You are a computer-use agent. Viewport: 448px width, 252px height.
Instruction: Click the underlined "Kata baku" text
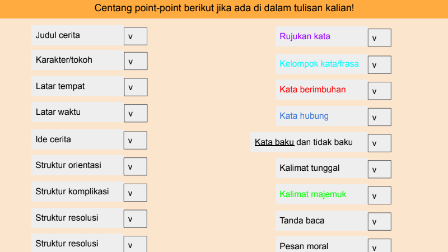274,142
